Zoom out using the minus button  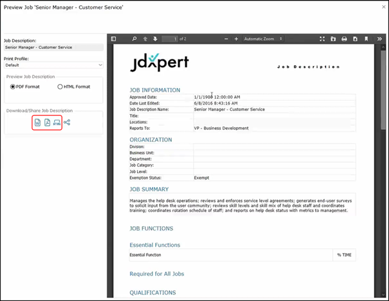coord(226,39)
